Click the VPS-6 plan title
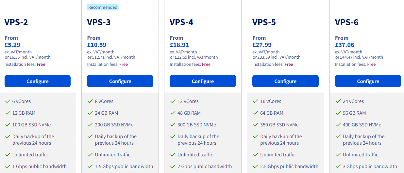The image size is (404, 173). pos(346,22)
